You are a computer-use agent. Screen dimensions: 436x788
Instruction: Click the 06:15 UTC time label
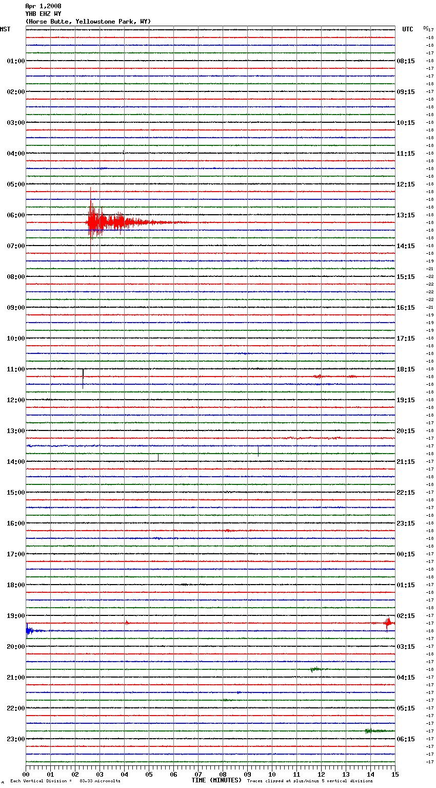coord(406,739)
